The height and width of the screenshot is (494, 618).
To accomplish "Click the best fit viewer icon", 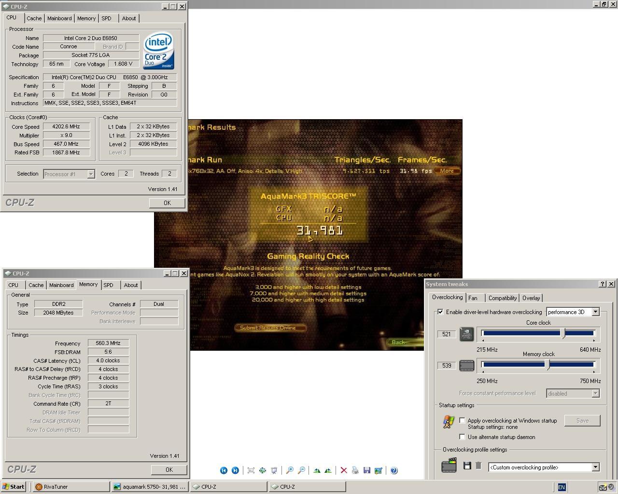I will (263, 470).
